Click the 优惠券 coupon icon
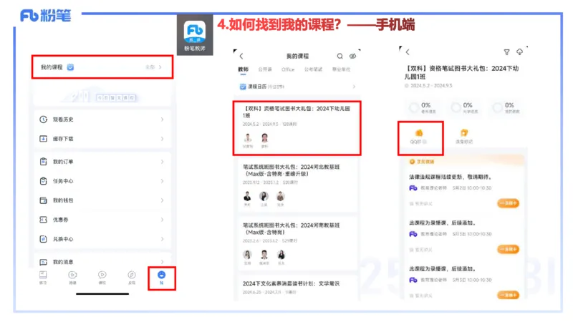The image size is (573, 322). tap(43, 220)
